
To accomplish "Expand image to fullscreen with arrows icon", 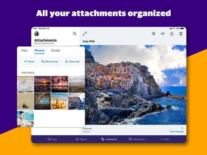I will [x=85, y=34].
